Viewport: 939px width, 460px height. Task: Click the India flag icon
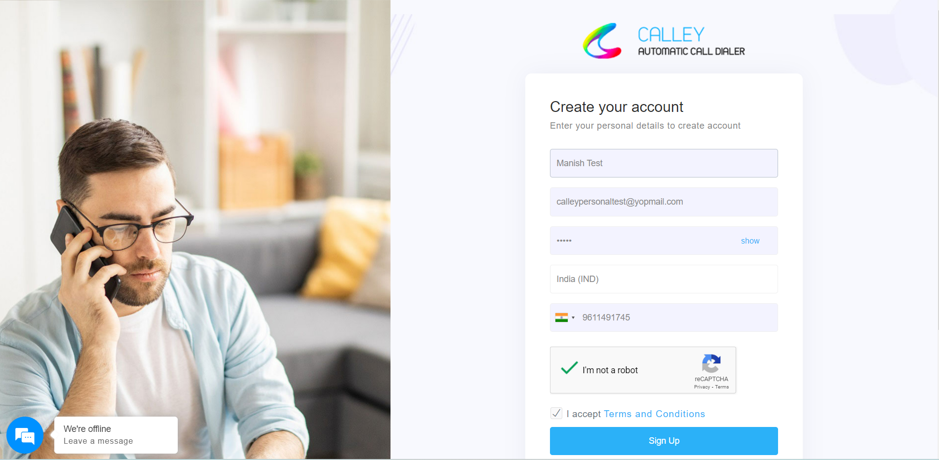coord(561,318)
